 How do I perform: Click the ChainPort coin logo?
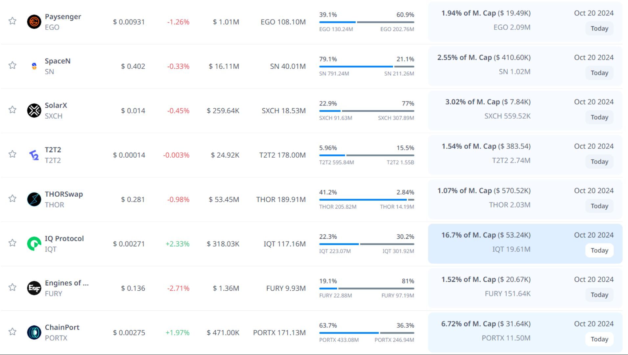coord(34,332)
